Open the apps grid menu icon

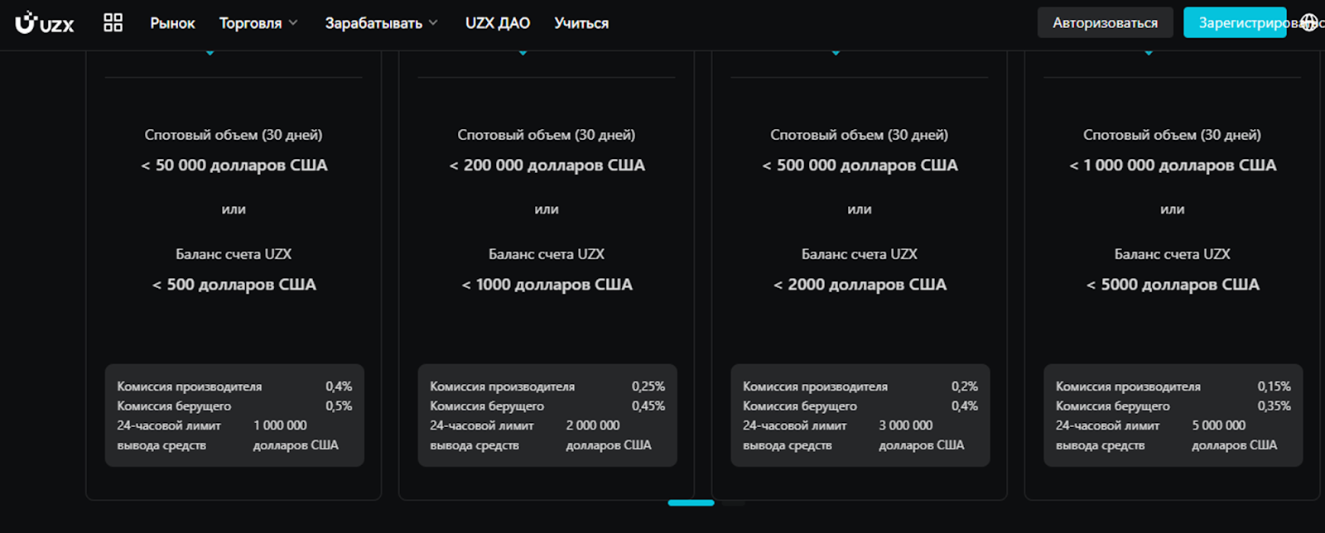[x=113, y=22]
